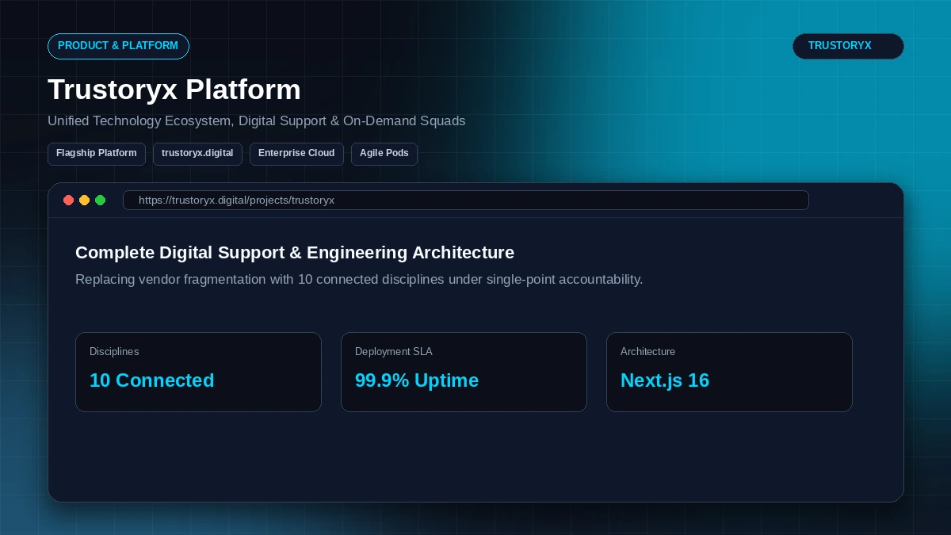Open the Disciplines 10 Connected card
The image size is (951, 535).
(198, 372)
